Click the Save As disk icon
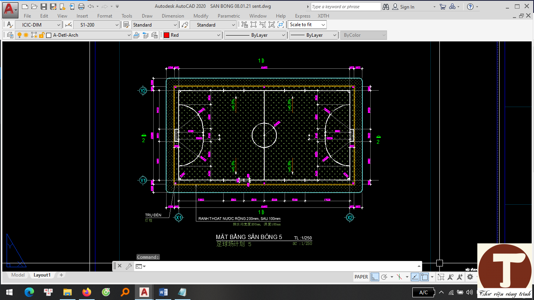Image resolution: width=534 pixels, height=300 pixels. tap(54, 7)
